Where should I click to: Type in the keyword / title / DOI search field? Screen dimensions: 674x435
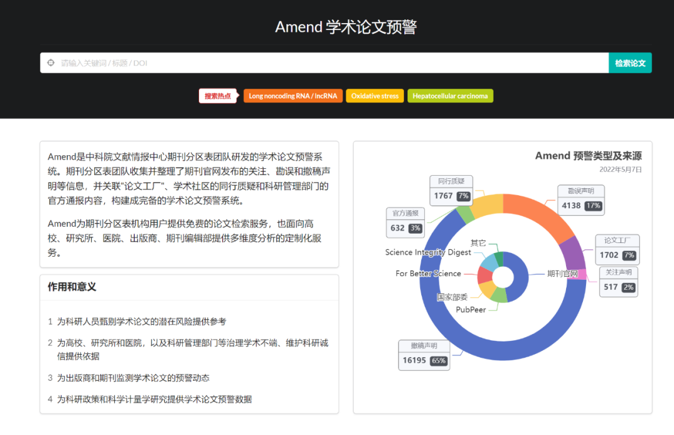325,63
